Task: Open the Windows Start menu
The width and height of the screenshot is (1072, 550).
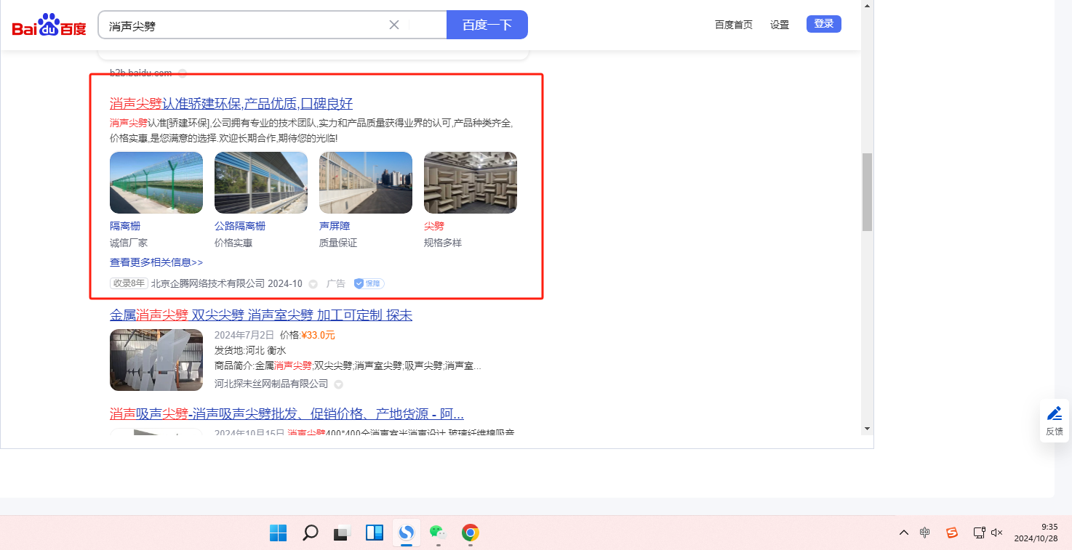Action: click(x=278, y=533)
